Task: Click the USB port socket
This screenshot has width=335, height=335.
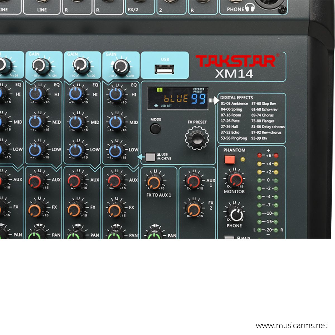Action: (x=164, y=69)
